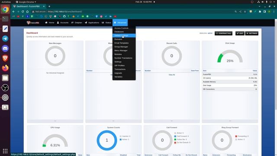Bookmark this page with the star icon
This screenshot has width=277, height=156.
coord(245,12)
